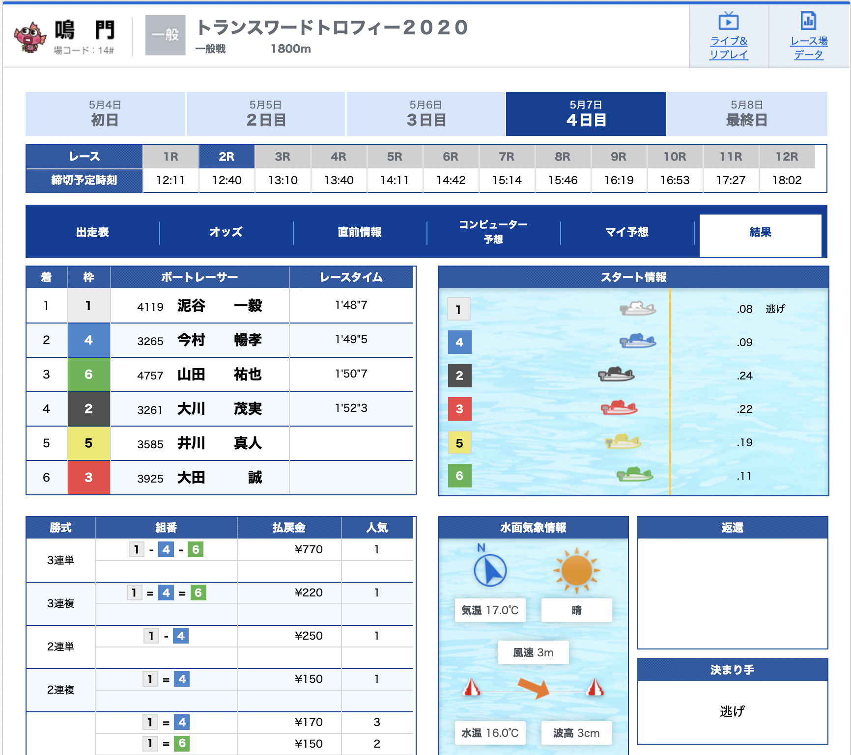Click the レース場データ link text

click(x=809, y=48)
